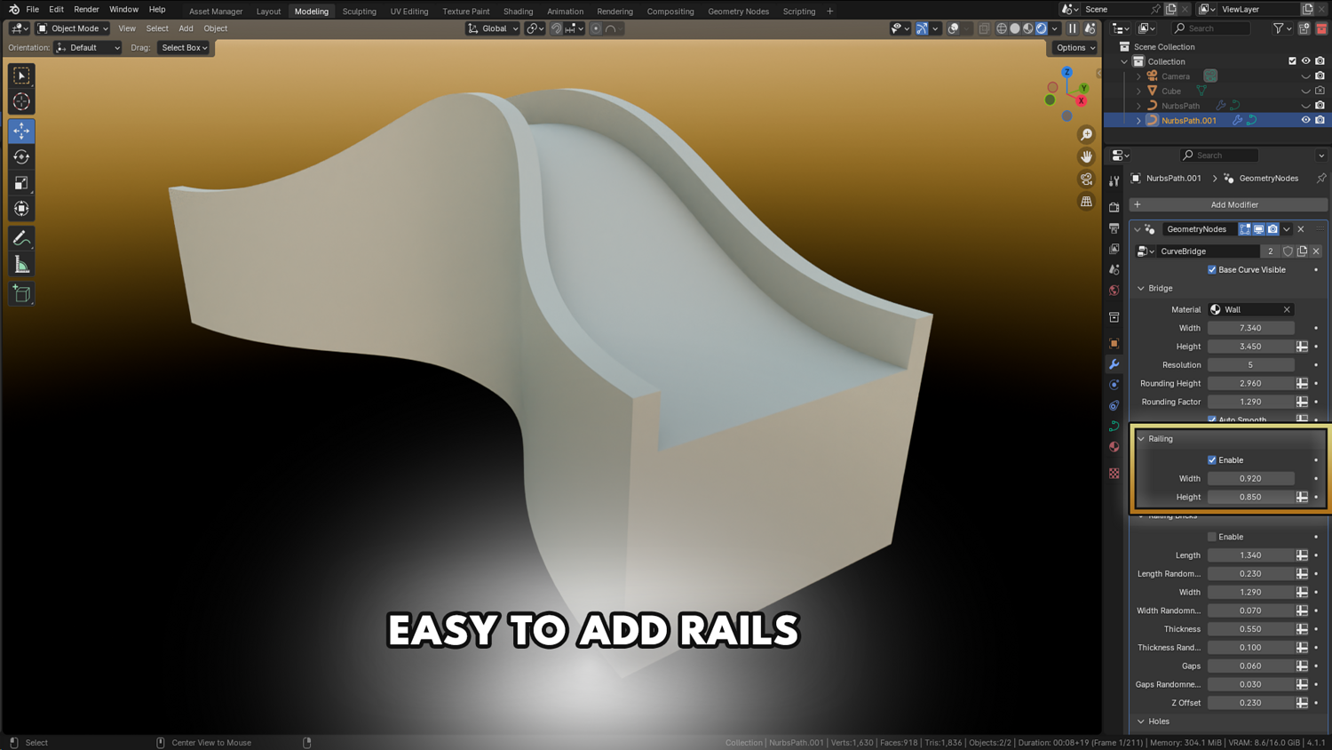Open the Texture properties tab
This screenshot has height=750, width=1332.
[1114, 474]
